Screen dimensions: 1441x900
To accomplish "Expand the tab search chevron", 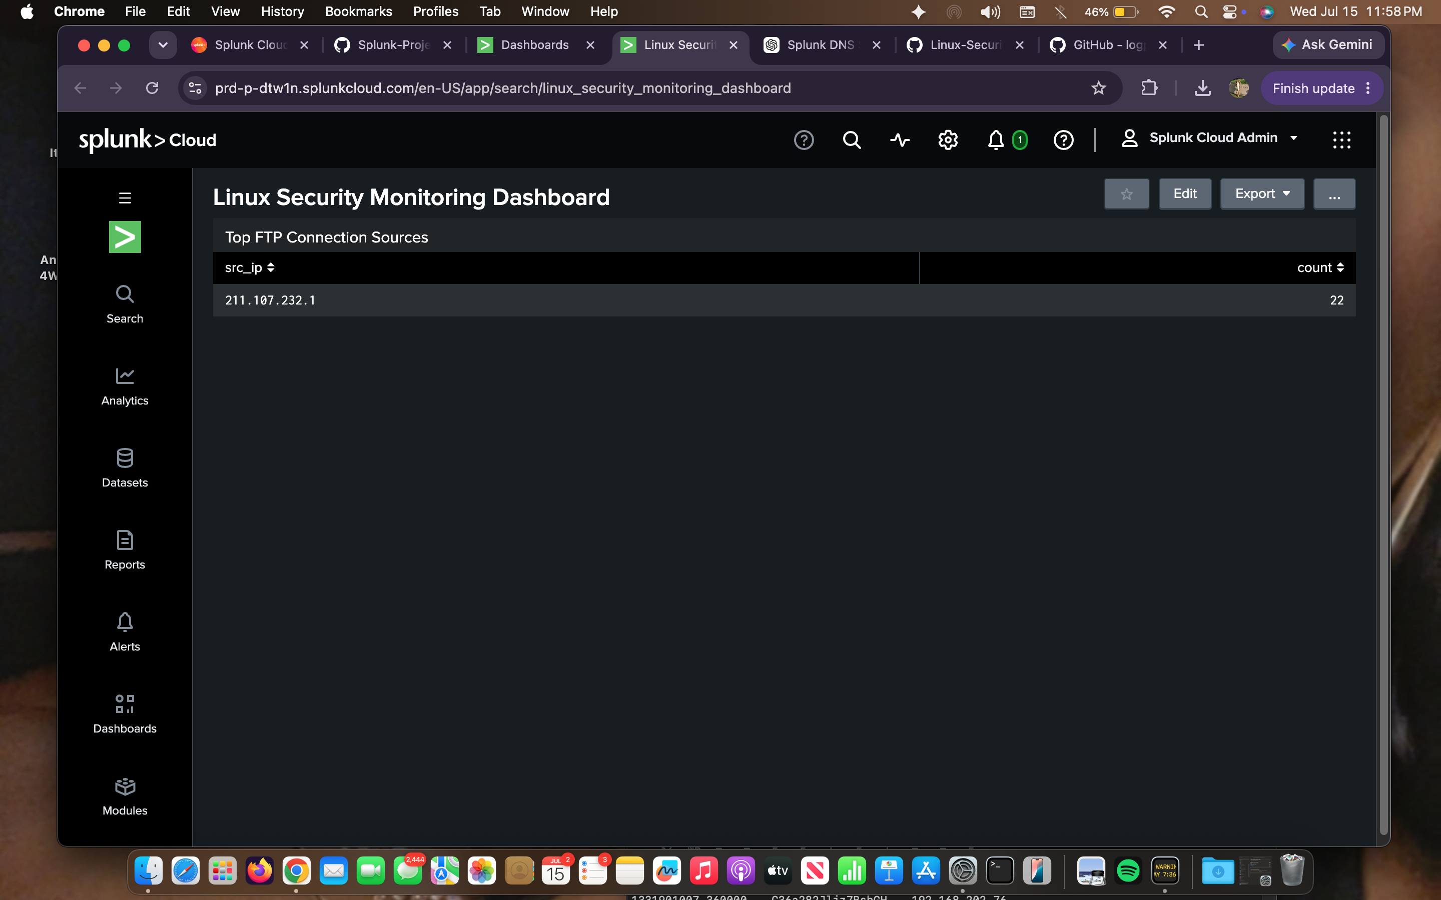I will (163, 45).
